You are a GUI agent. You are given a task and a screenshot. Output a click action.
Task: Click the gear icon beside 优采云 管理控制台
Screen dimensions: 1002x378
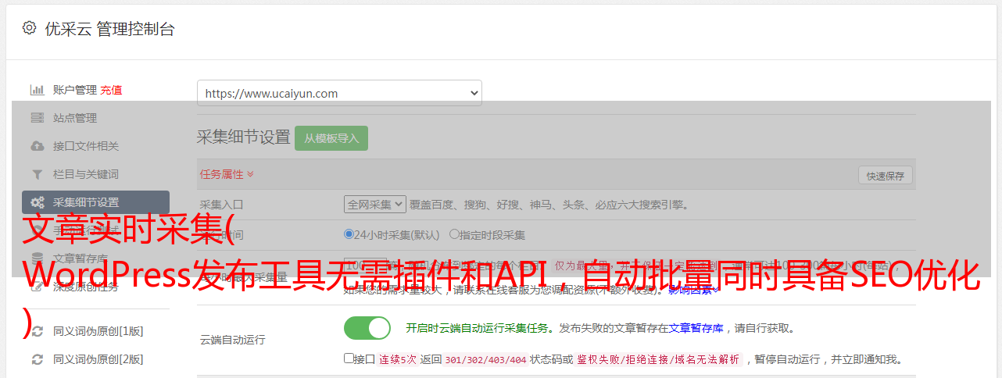[29, 28]
